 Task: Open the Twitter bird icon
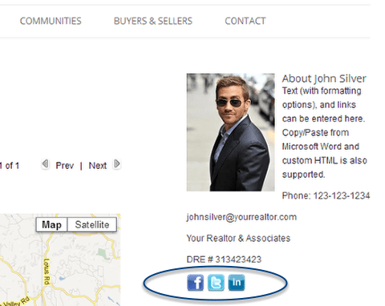216,283
